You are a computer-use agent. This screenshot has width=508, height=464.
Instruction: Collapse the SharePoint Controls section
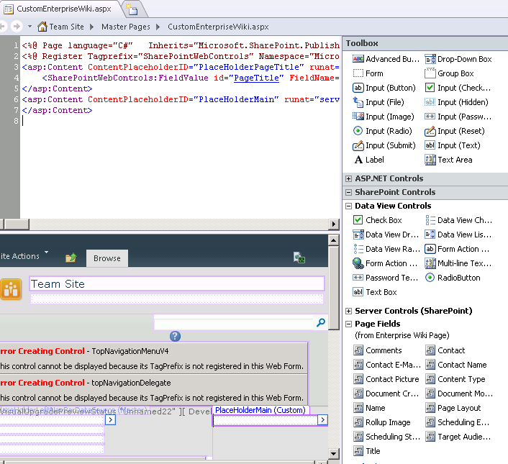tap(348, 192)
